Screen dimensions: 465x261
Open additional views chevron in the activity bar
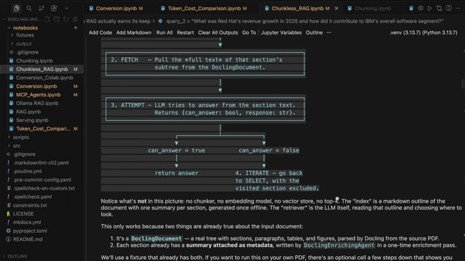click(66, 8)
